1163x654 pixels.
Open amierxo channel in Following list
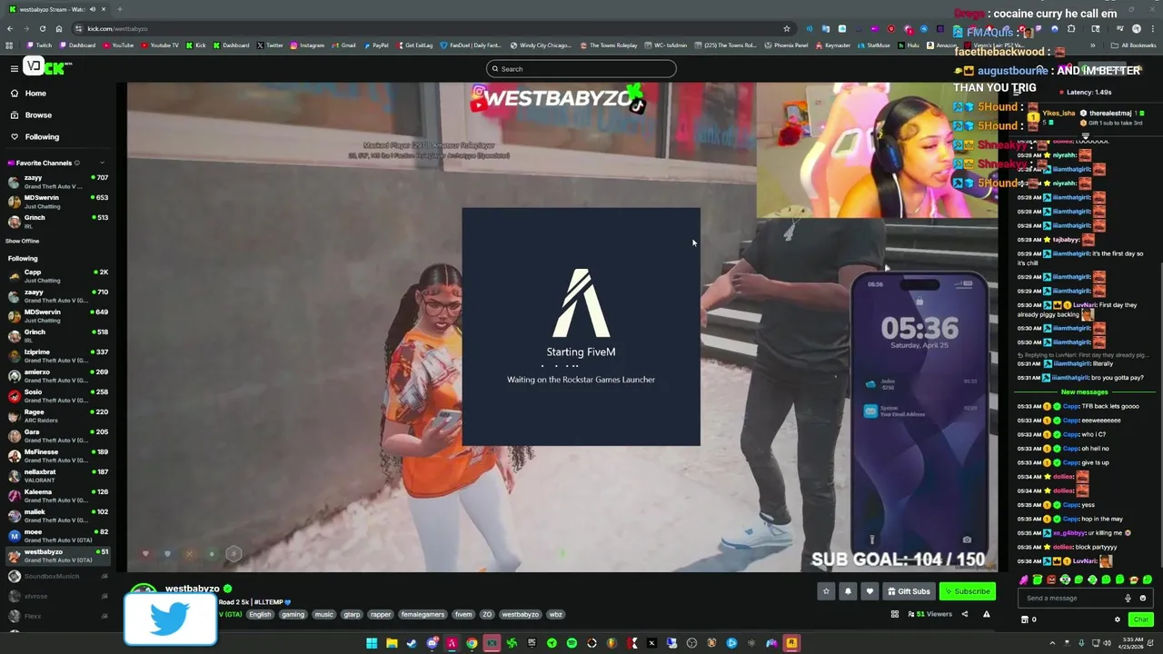[x=57, y=376]
